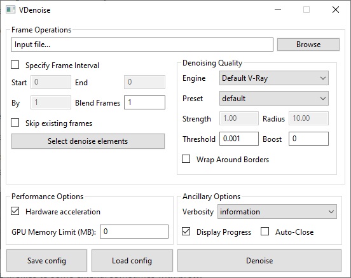This screenshot has width=351, height=278.
Task: Click the Threshold field showing 0.001
Action: [239, 139]
